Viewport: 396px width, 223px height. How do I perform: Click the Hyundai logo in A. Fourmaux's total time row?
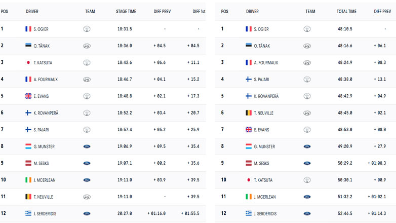[307, 63]
